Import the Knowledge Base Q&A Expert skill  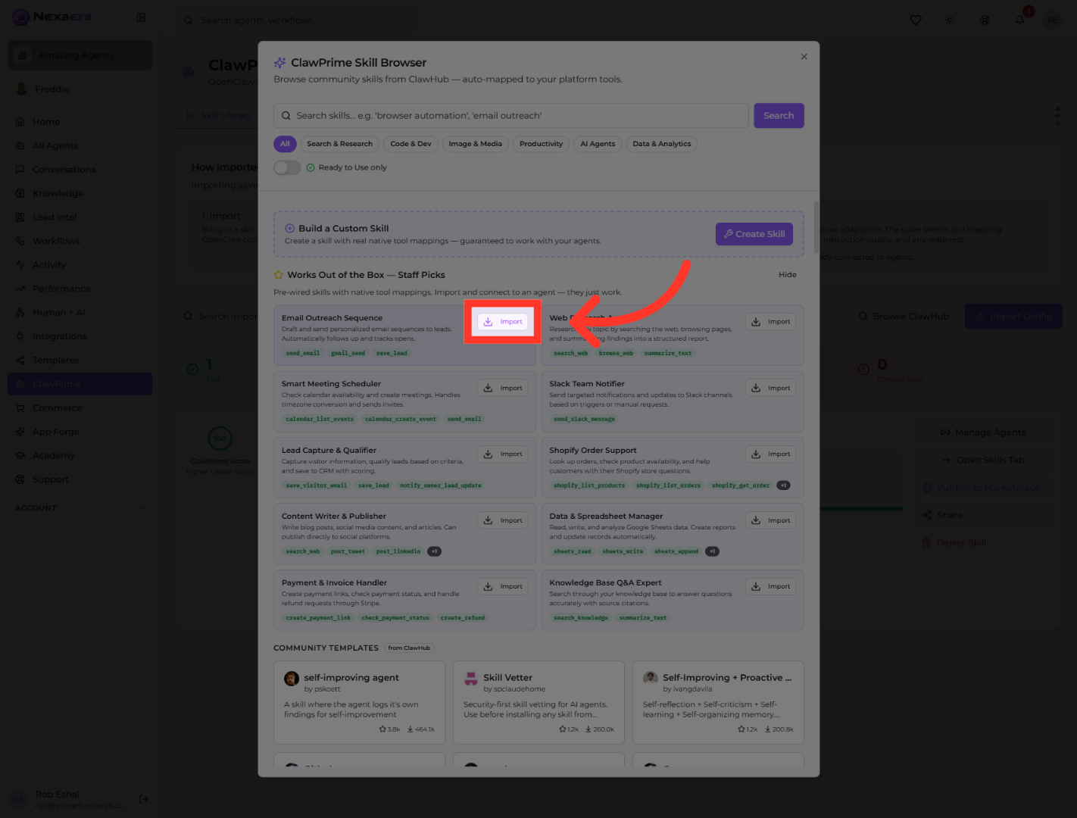tap(770, 586)
